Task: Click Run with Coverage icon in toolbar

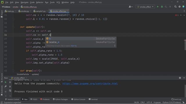Action: pos(166,7)
